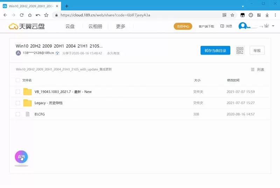Go back to the previous page
Screen dimensions: 280x188
click(x=5, y=15)
